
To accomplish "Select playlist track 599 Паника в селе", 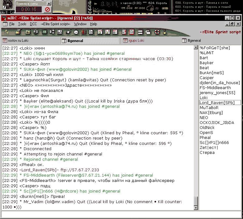I will point(202,3).
